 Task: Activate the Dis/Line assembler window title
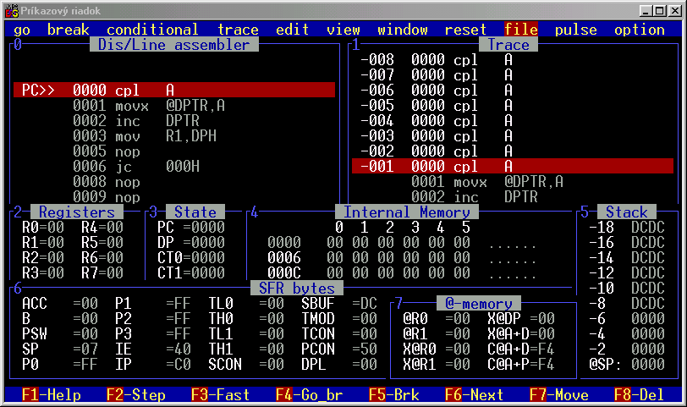(173, 45)
